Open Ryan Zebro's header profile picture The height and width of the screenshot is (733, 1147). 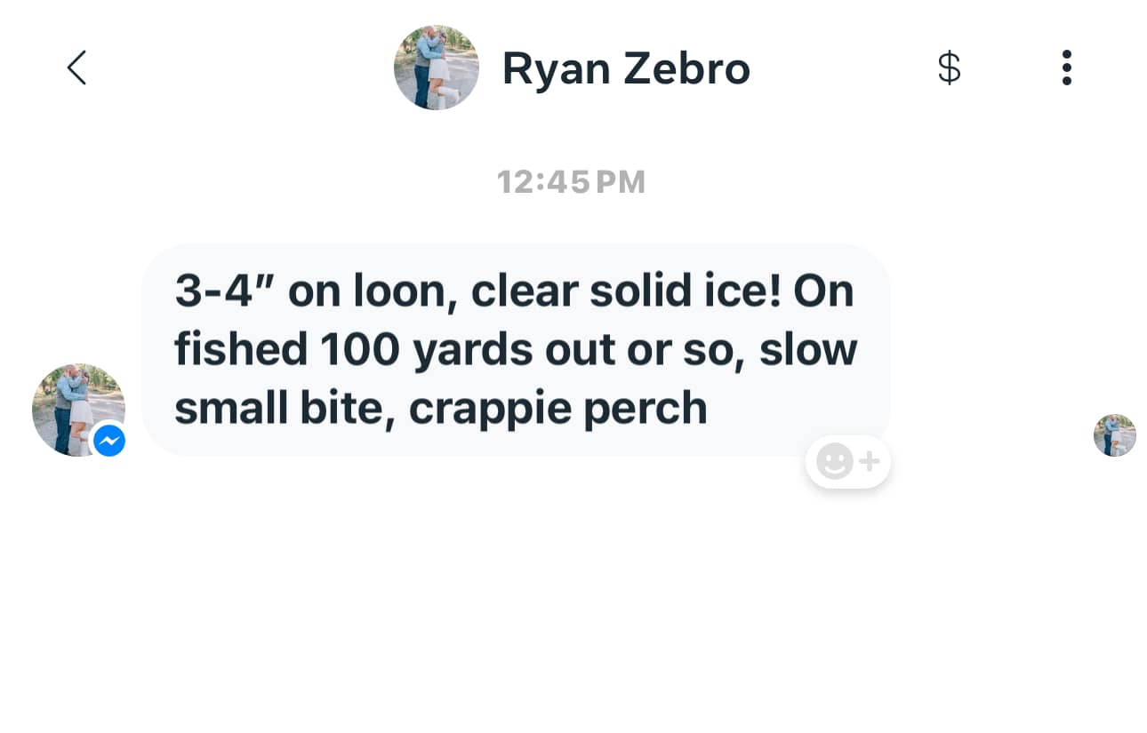tap(436, 68)
